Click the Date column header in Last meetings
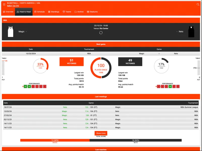Viewport: 202px width, 151px height. pos(6,103)
